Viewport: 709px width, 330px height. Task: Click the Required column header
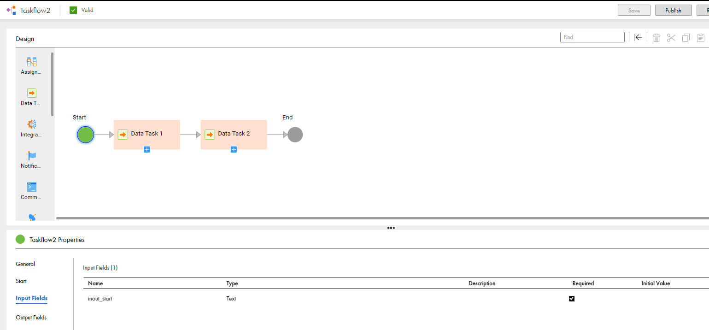[583, 283]
